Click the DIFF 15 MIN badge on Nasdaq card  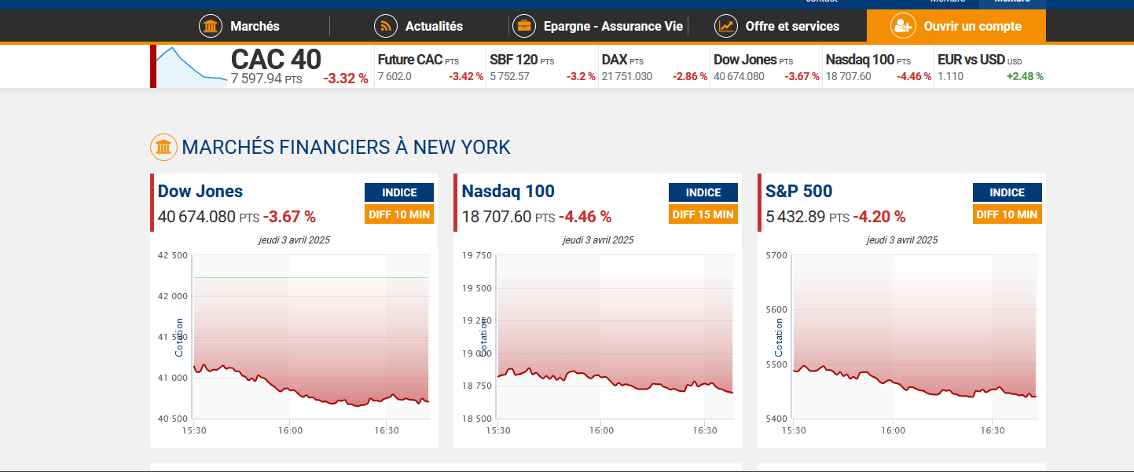pyautogui.click(x=703, y=214)
